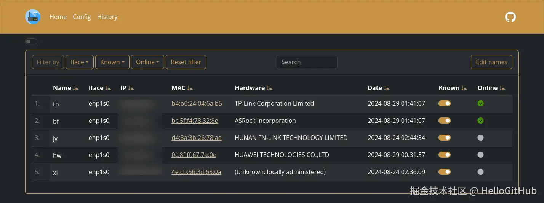The image size is (544, 203).
Task: Click the Search input field
Action: 307,62
